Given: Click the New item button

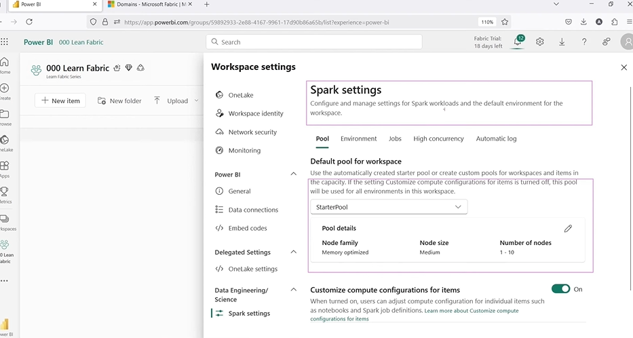Looking at the screenshot, I should [x=60, y=100].
